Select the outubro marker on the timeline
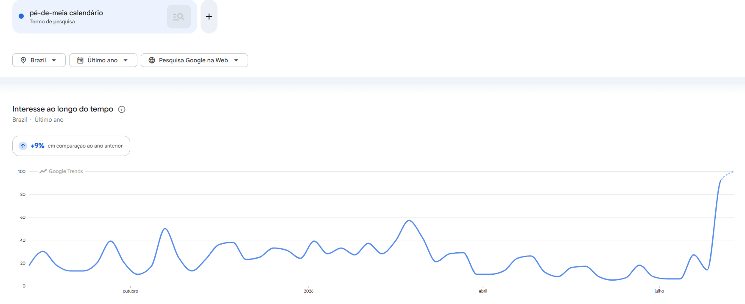 (131, 291)
